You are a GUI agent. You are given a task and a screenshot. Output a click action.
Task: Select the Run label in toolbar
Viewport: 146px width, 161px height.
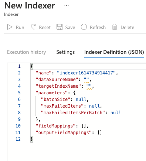20,28
